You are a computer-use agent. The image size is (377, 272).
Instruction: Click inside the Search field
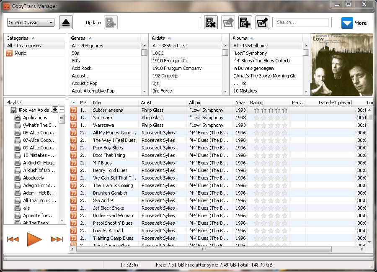tap(302, 22)
